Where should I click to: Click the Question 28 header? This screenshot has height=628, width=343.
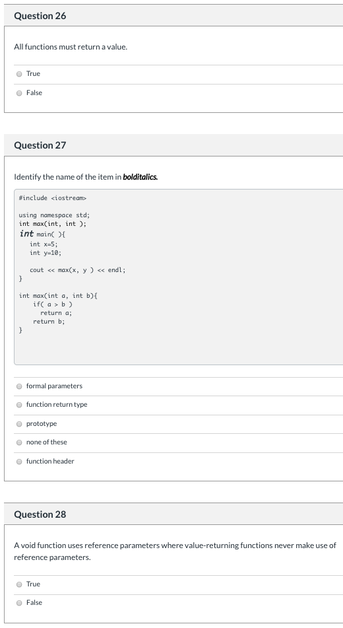point(40,514)
